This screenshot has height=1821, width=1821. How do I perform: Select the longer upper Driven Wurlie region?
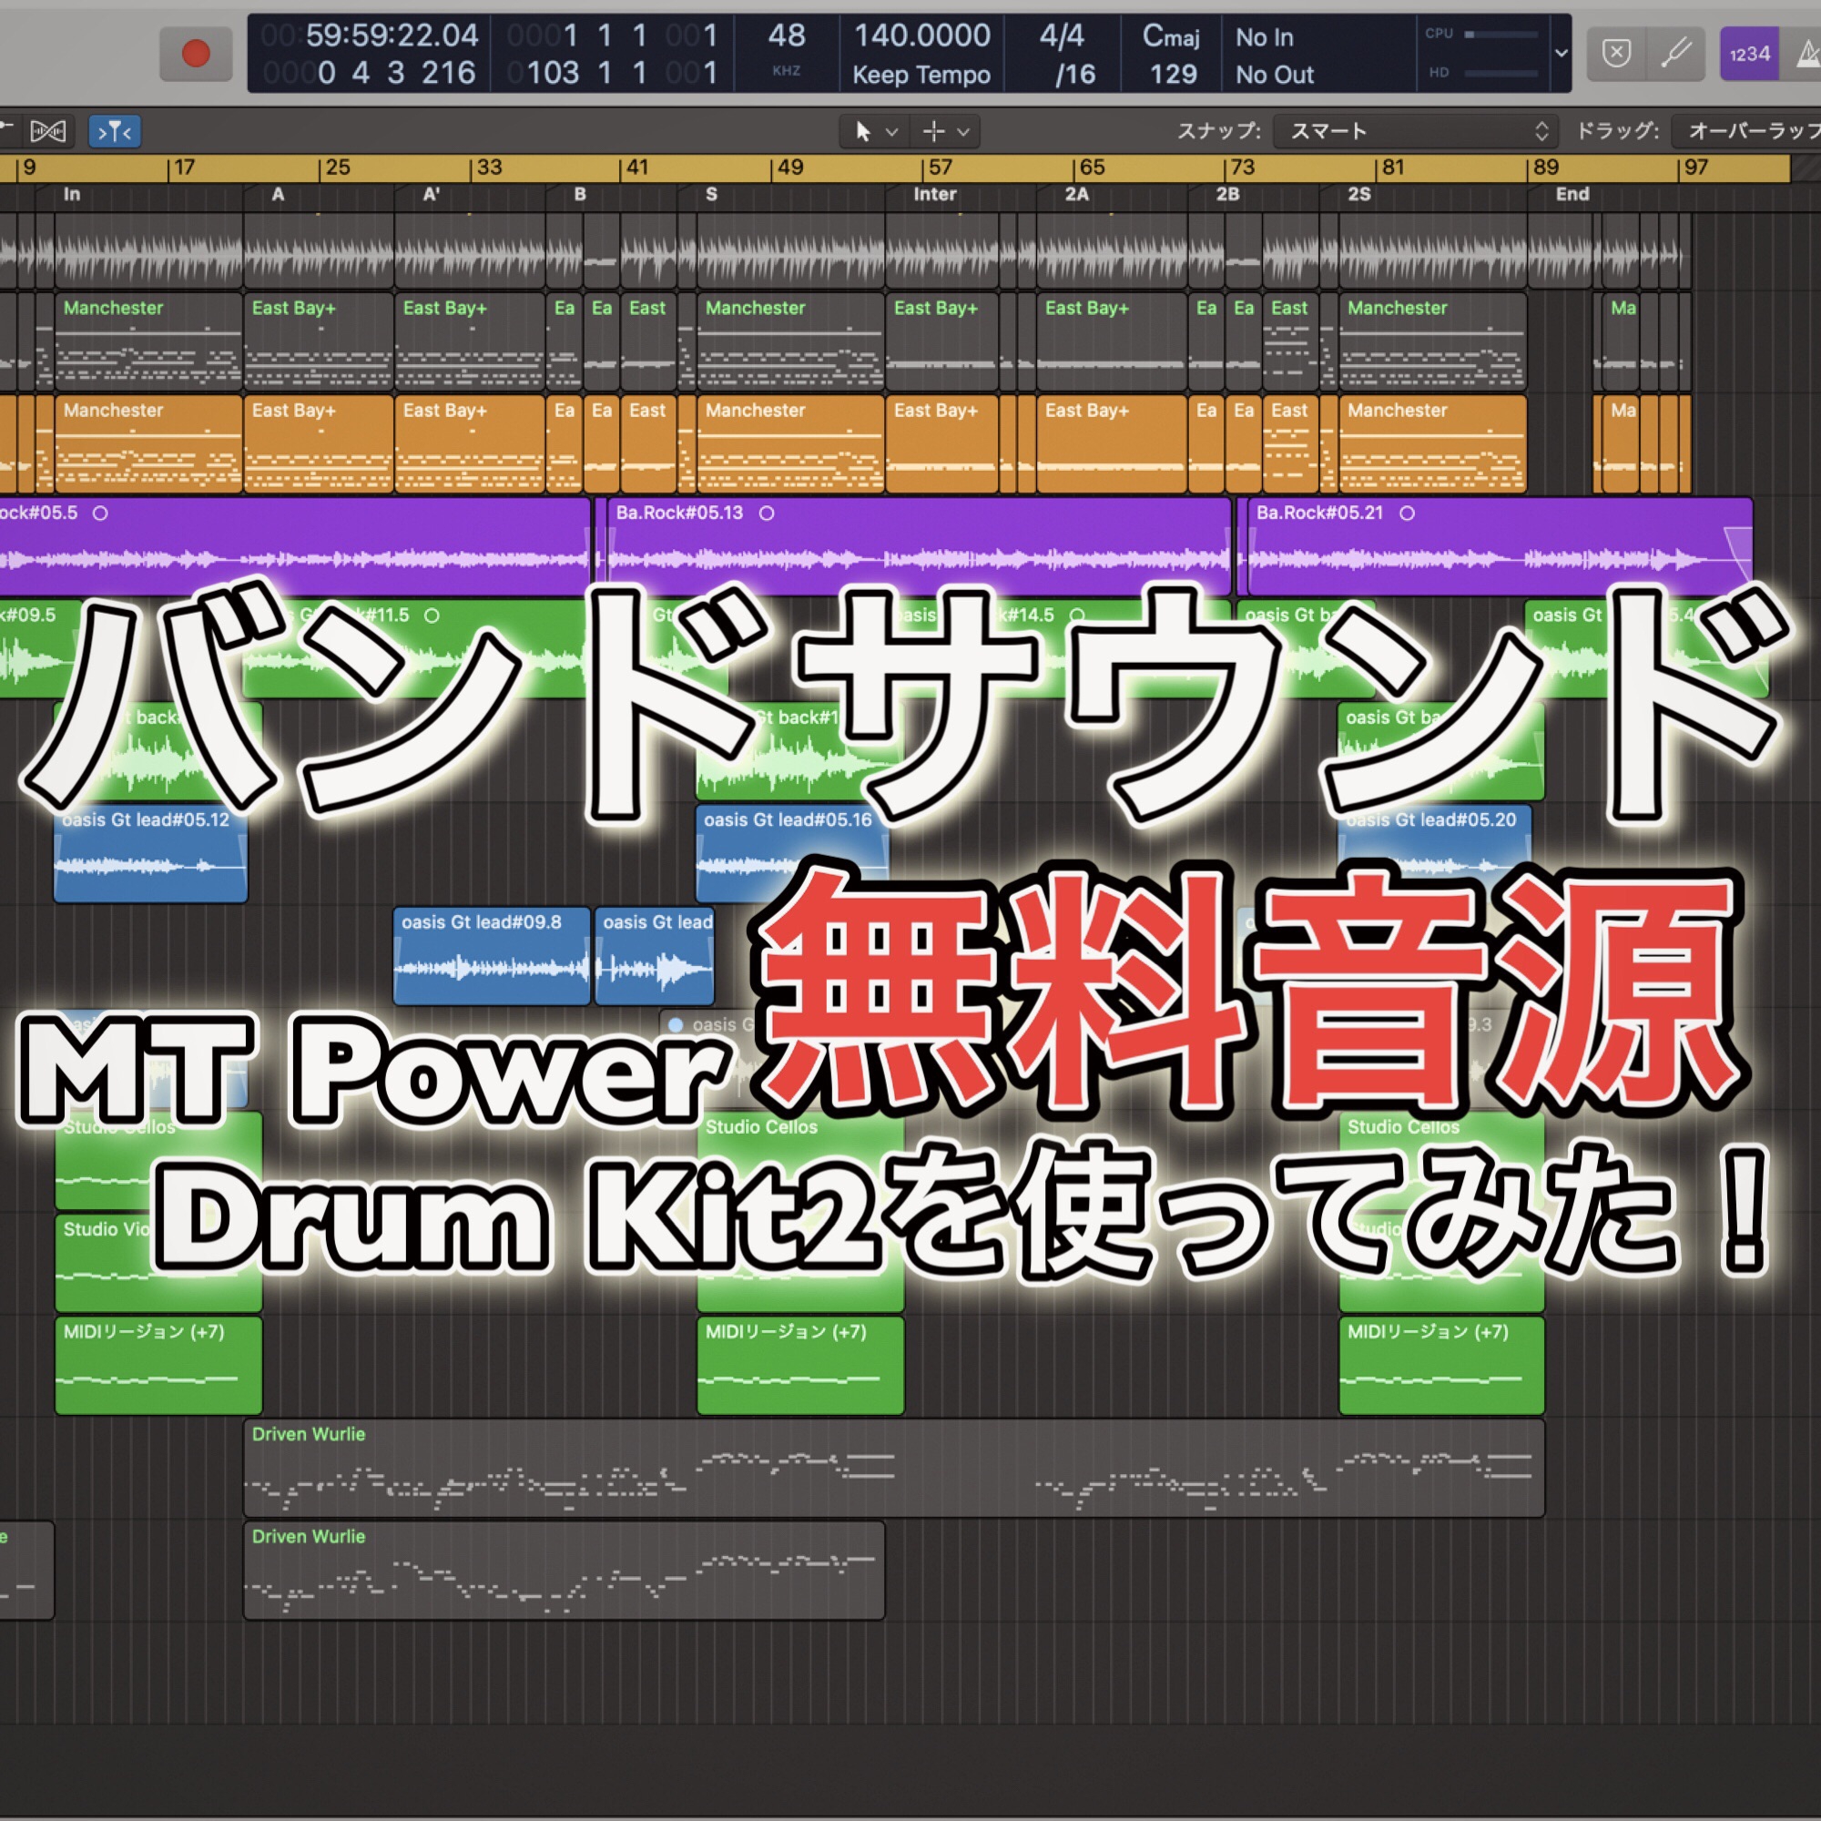893,1467
